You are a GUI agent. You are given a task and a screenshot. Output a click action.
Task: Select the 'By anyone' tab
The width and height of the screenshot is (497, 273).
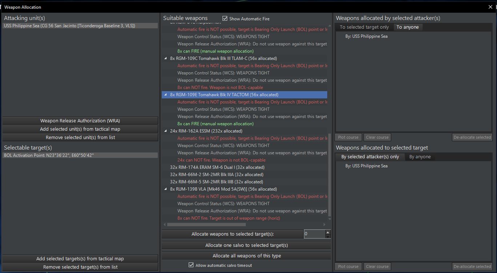[420, 157]
